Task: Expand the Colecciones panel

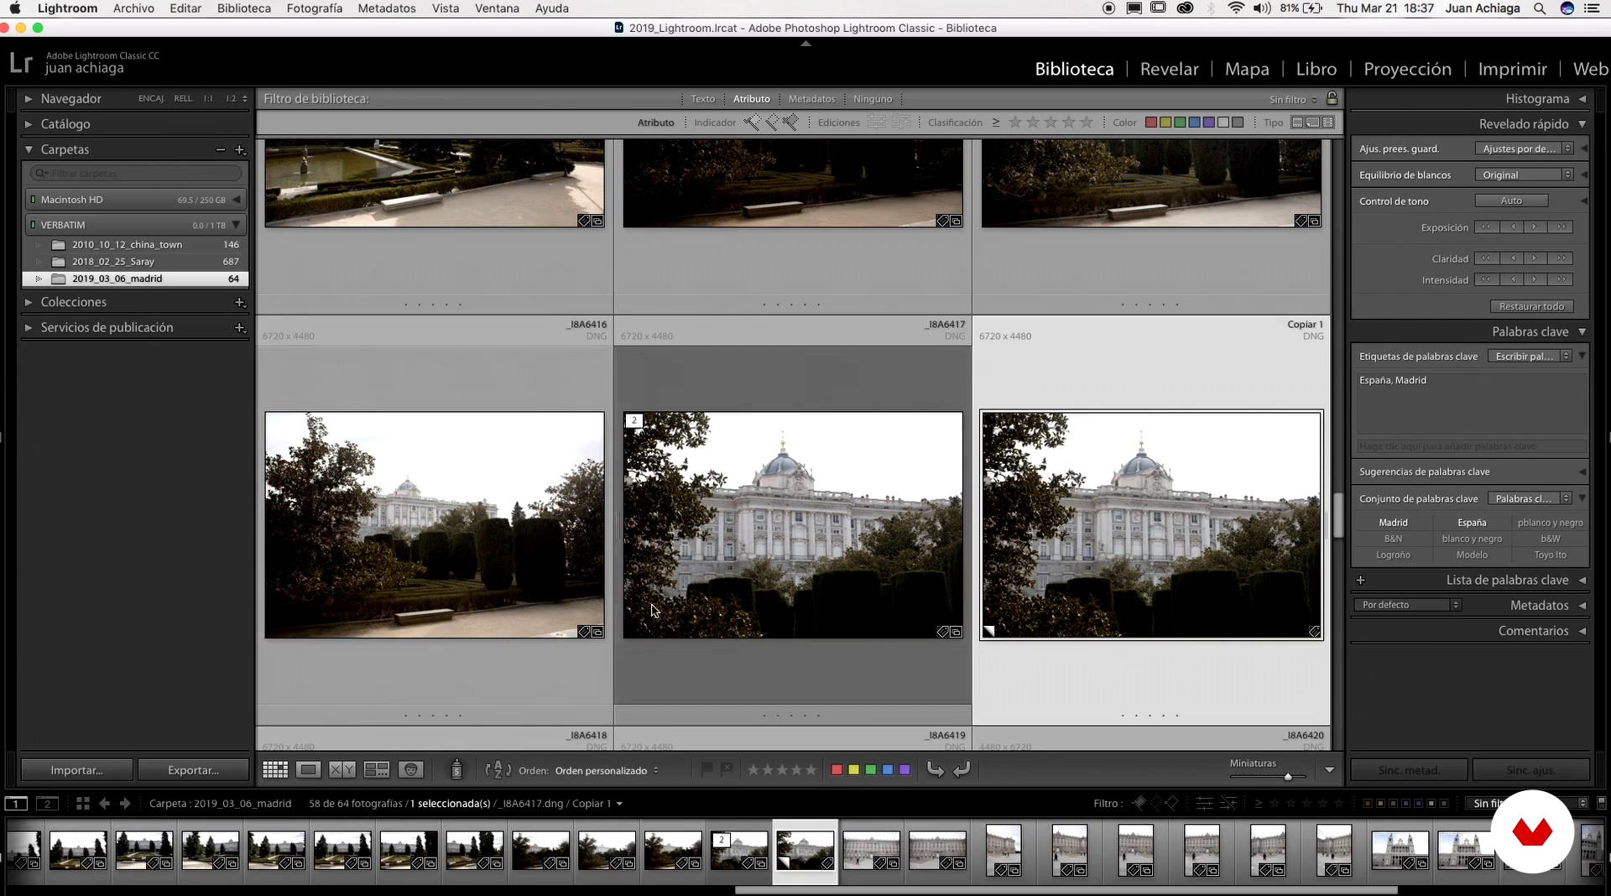Action: coord(29,302)
